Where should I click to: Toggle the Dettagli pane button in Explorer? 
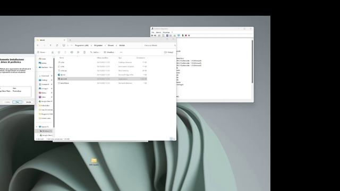pyautogui.click(x=169, y=52)
